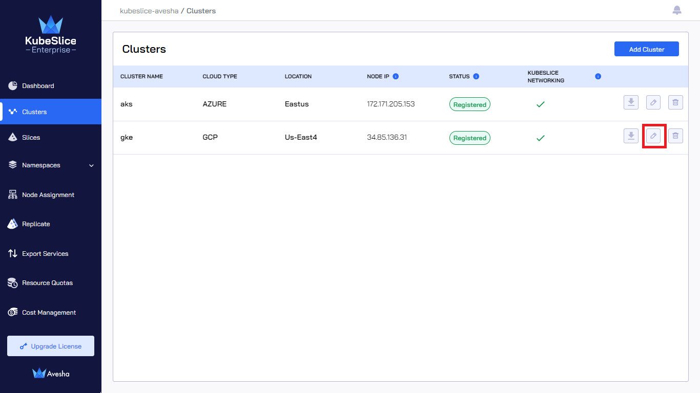Click the Node IP column header text
The image size is (700, 393).
click(378, 76)
